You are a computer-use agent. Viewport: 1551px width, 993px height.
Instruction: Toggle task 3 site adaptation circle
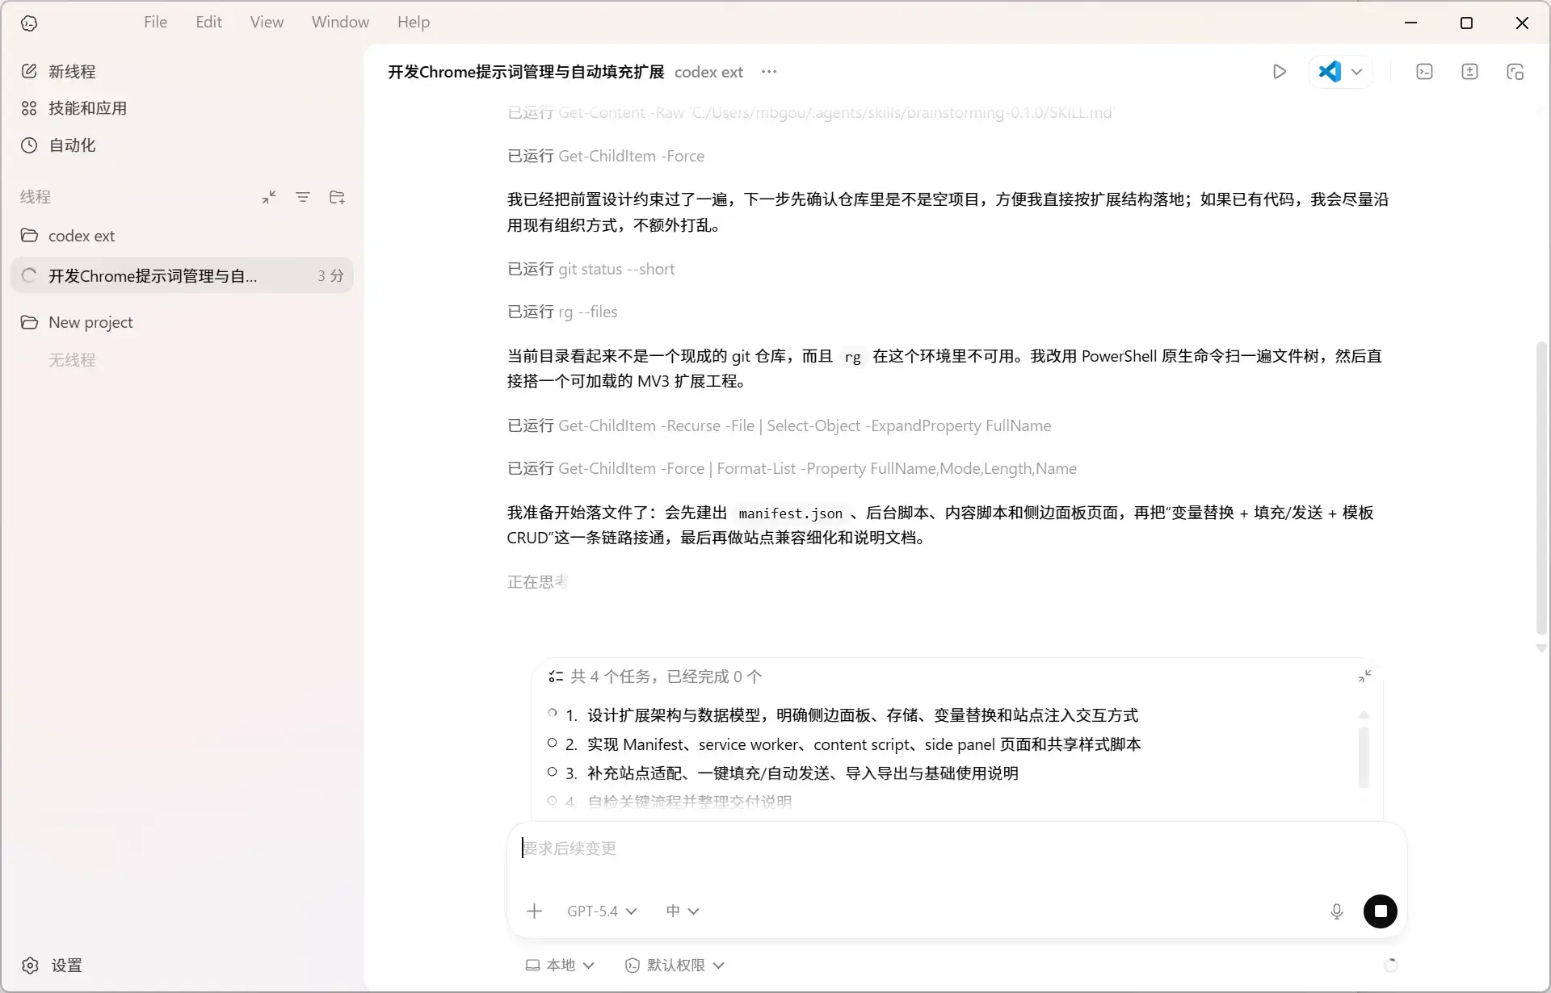click(552, 773)
